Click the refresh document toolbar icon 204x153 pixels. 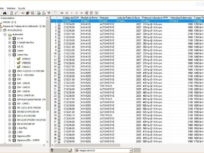click(x=12, y=13)
